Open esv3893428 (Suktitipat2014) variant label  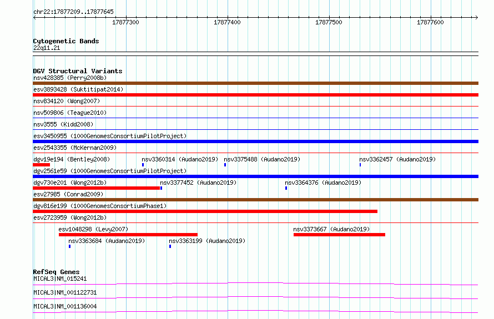tap(78, 89)
